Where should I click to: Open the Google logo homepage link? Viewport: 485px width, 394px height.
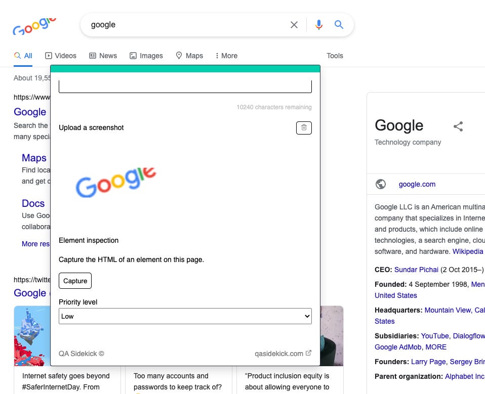(34, 26)
